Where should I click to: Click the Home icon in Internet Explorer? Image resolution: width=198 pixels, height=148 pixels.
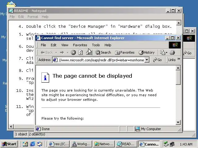pos(89,52)
